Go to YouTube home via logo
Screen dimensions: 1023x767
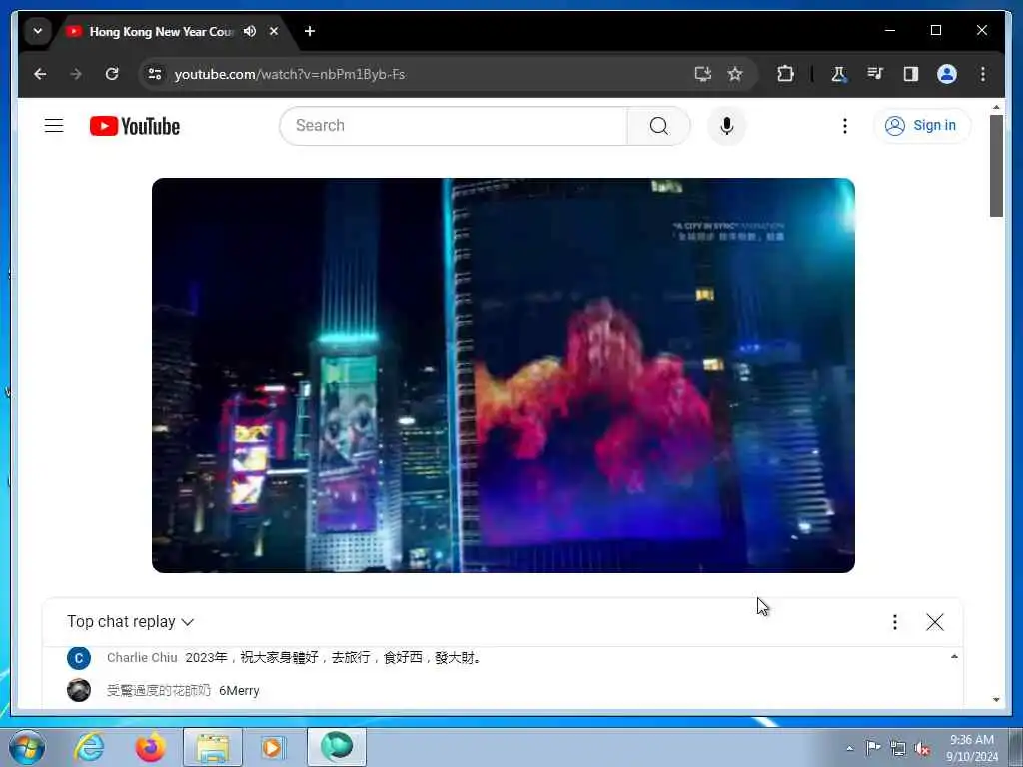(x=135, y=126)
